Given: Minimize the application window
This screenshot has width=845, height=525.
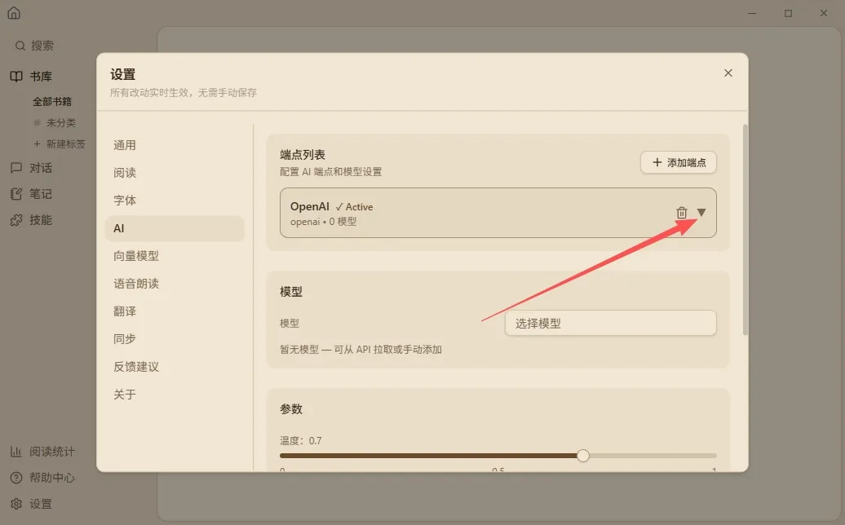Looking at the screenshot, I should (752, 13).
